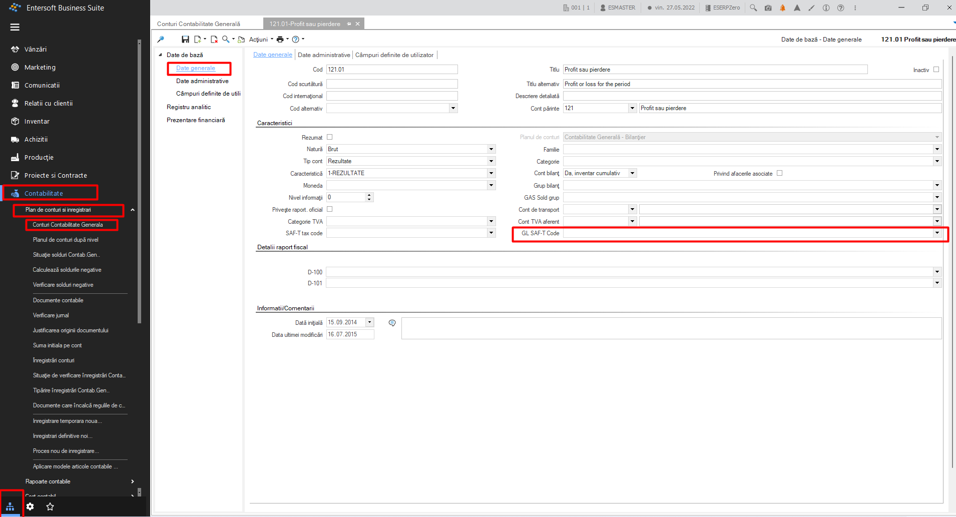Enable the Rezumat checkbox

329,137
